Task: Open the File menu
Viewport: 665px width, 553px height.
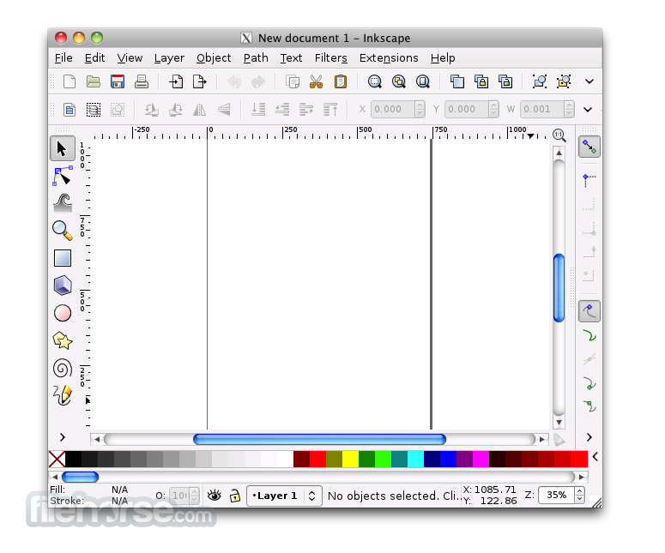Action: (63, 57)
